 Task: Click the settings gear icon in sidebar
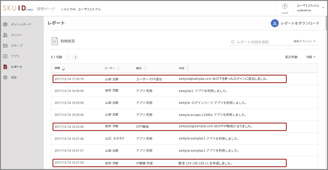(x=6, y=77)
